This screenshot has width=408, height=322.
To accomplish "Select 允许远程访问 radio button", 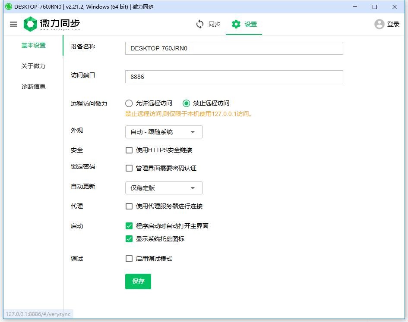I will pos(129,103).
